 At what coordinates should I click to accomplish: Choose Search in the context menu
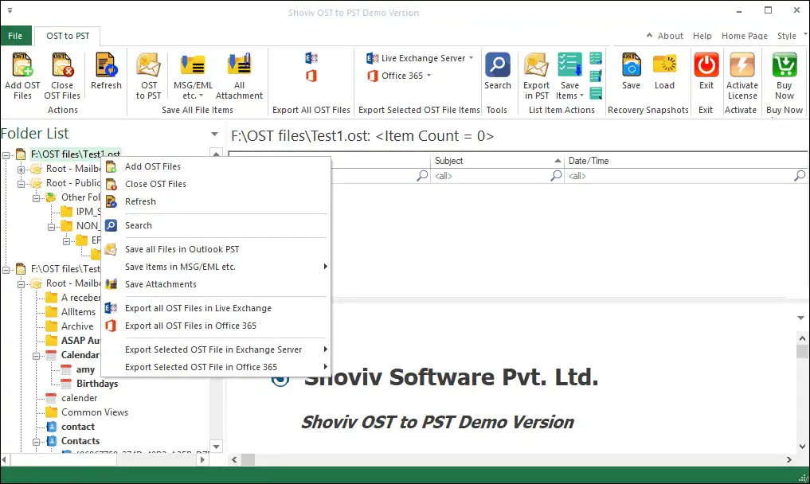pyautogui.click(x=216, y=225)
